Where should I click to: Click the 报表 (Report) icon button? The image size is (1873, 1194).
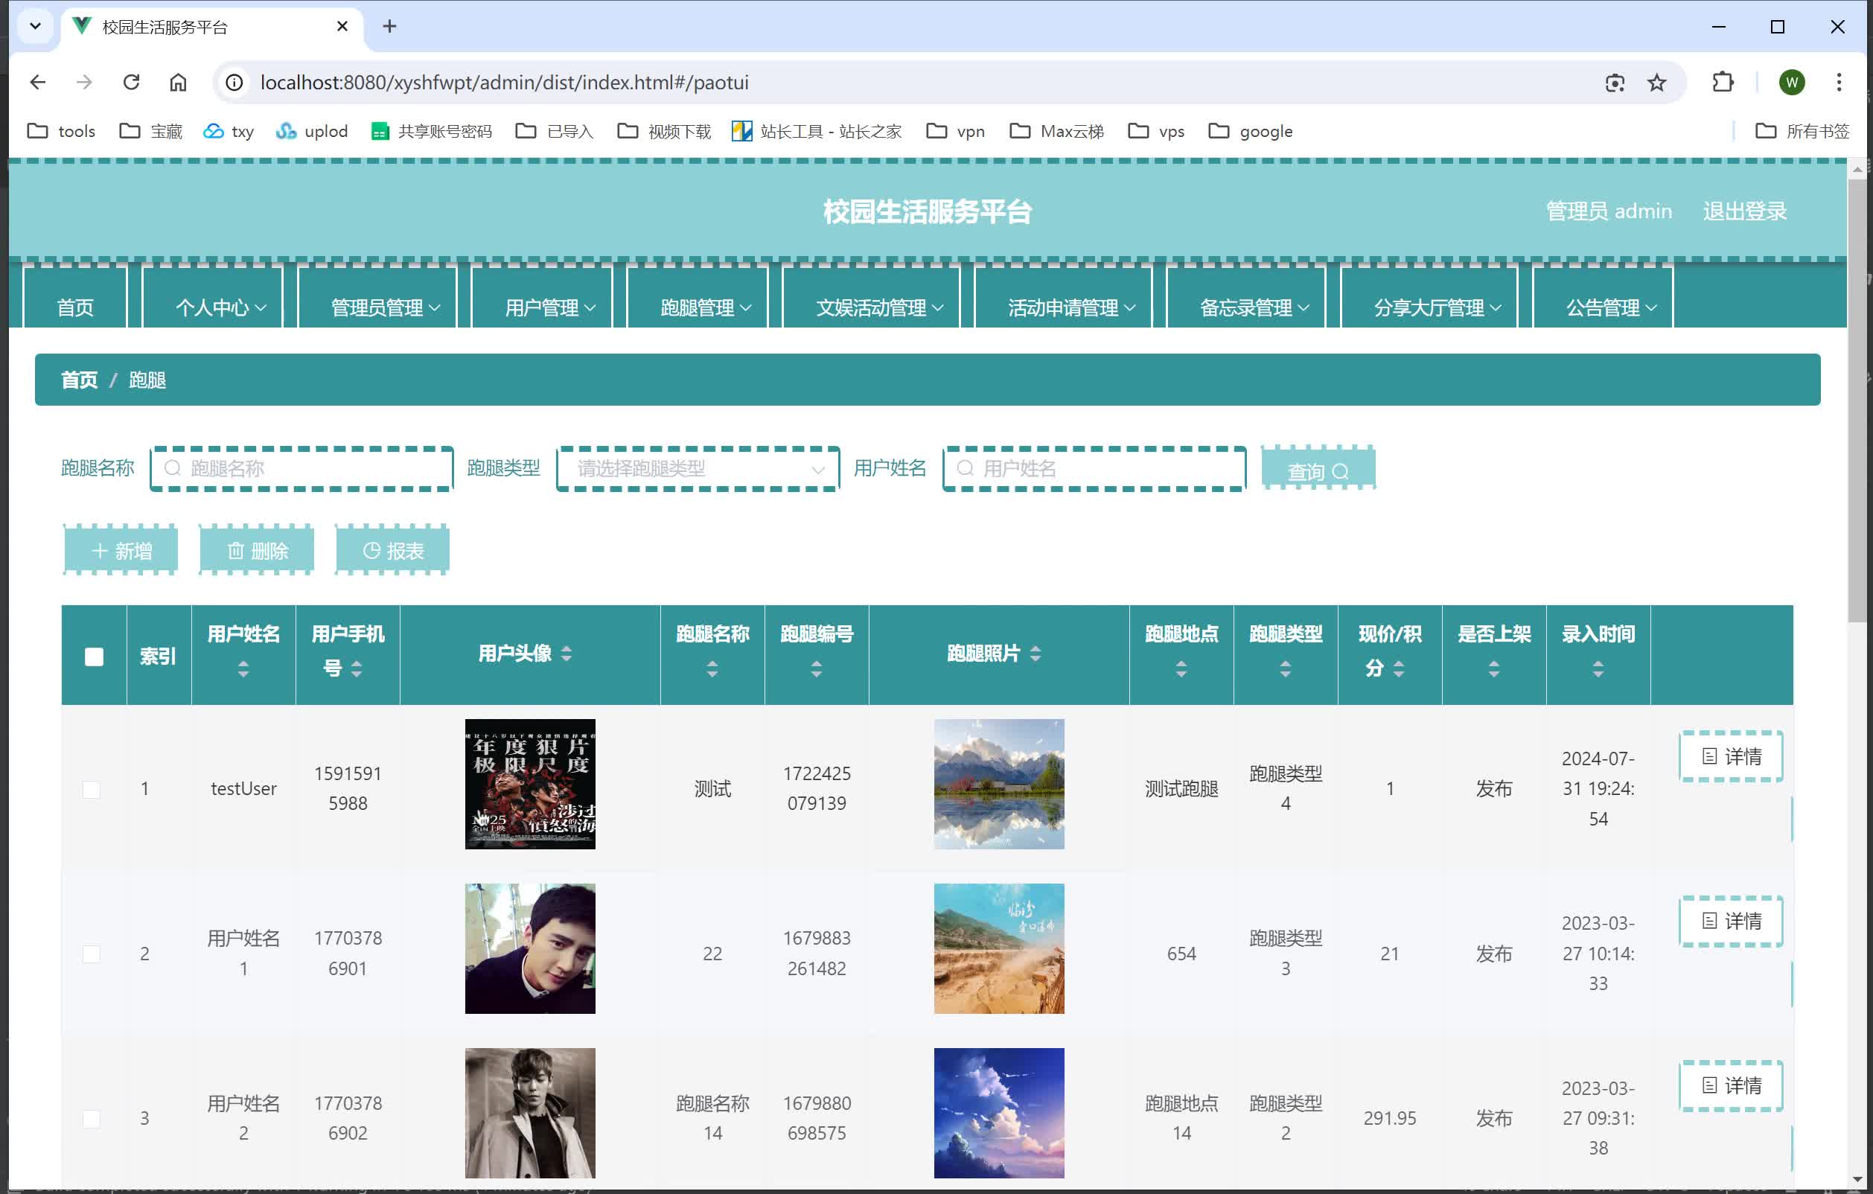click(x=393, y=552)
